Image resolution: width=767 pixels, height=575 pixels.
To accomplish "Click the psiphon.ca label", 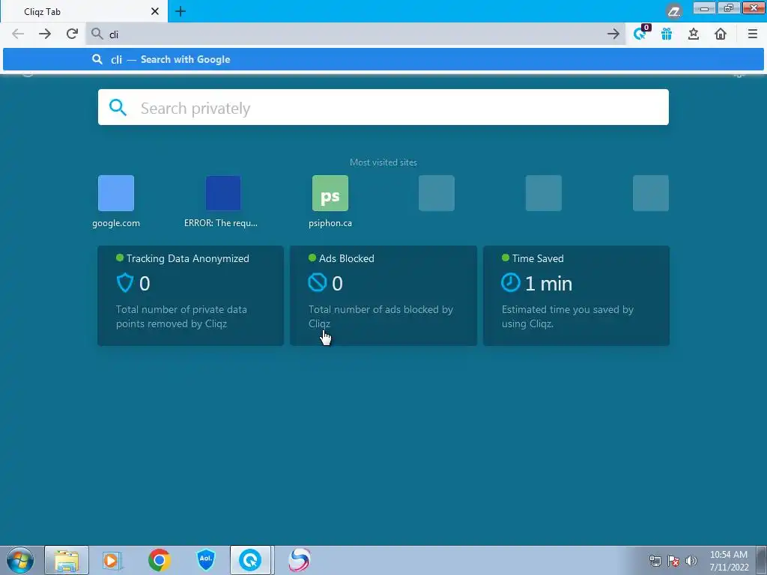I will point(330,223).
